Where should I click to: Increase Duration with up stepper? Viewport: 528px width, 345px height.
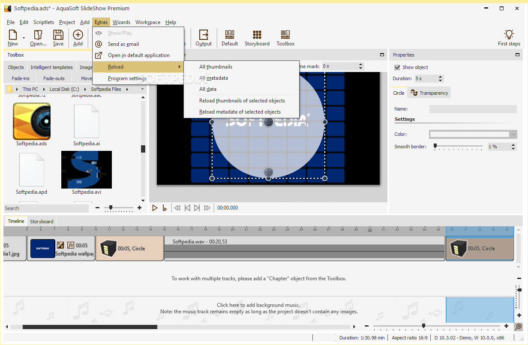[440, 77]
